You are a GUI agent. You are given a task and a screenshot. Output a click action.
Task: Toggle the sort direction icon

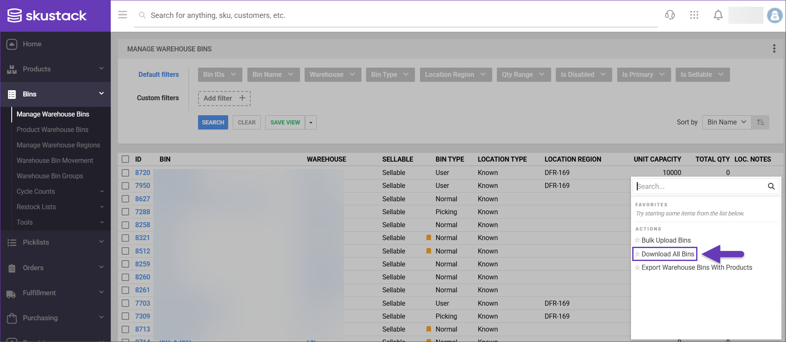761,122
